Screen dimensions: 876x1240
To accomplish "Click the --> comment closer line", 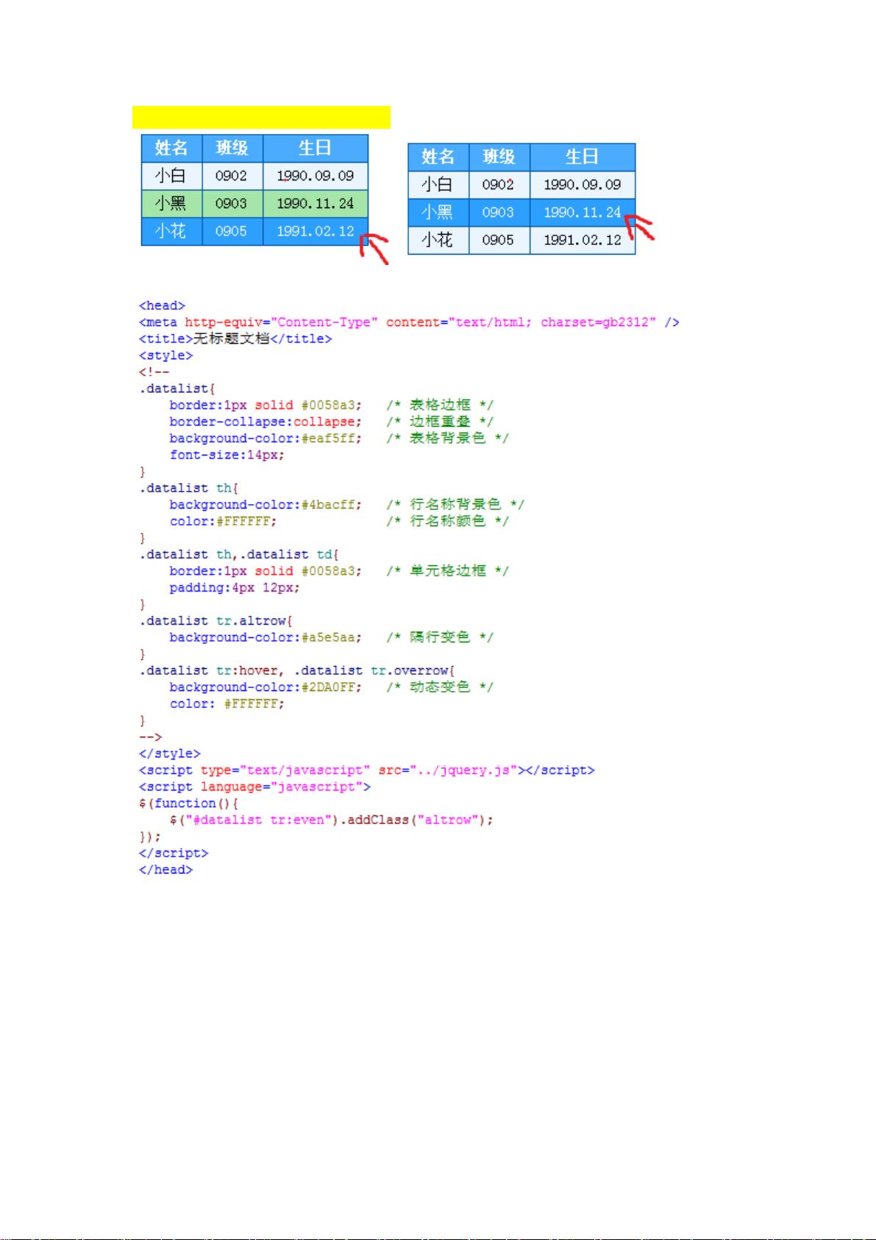I will [150, 737].
